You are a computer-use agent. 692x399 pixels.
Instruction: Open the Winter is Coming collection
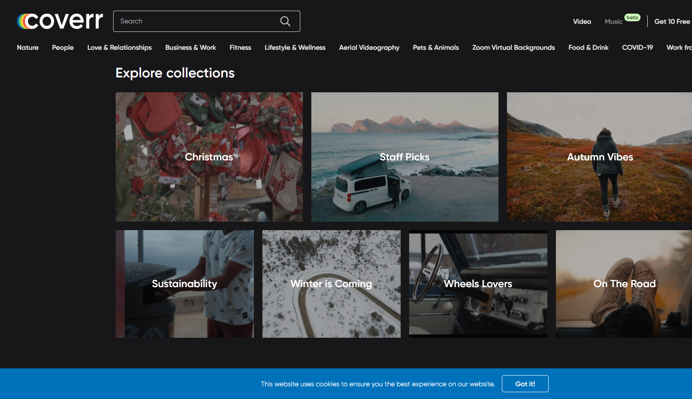click(x=331, y=284)
